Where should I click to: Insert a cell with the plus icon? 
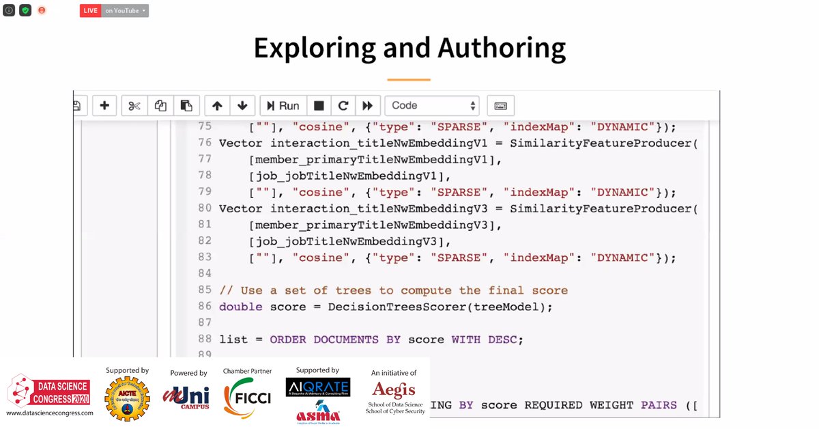click(104, 105)
